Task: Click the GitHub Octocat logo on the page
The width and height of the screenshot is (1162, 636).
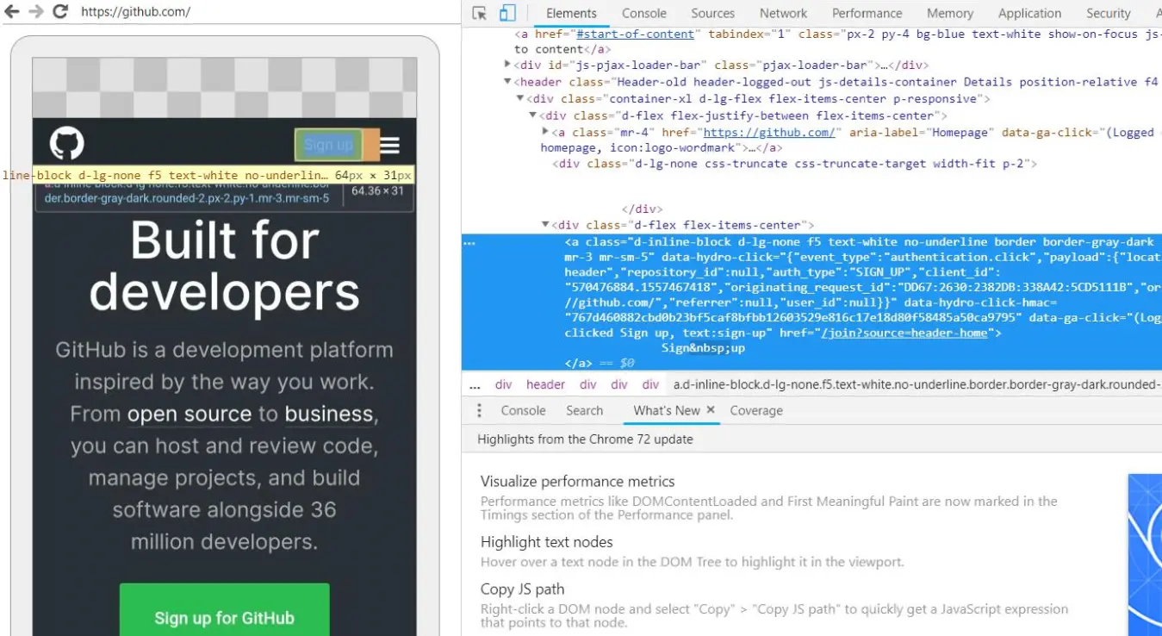Action: [x=66, y=144]
